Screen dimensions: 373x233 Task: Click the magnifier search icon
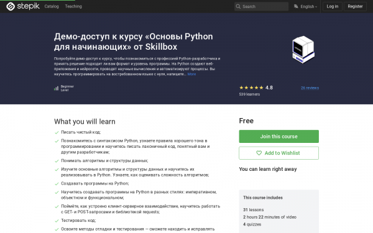pos(238,6)
